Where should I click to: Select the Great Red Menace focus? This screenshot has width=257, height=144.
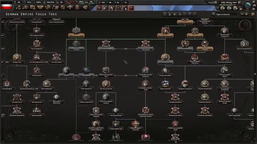pos(224,59)
